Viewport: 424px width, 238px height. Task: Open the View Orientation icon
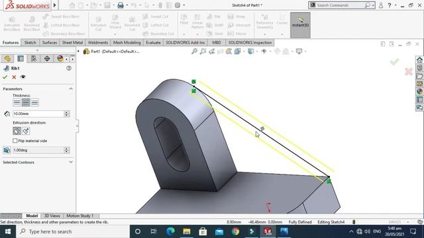pyautogui.click(x=237, y=52)
